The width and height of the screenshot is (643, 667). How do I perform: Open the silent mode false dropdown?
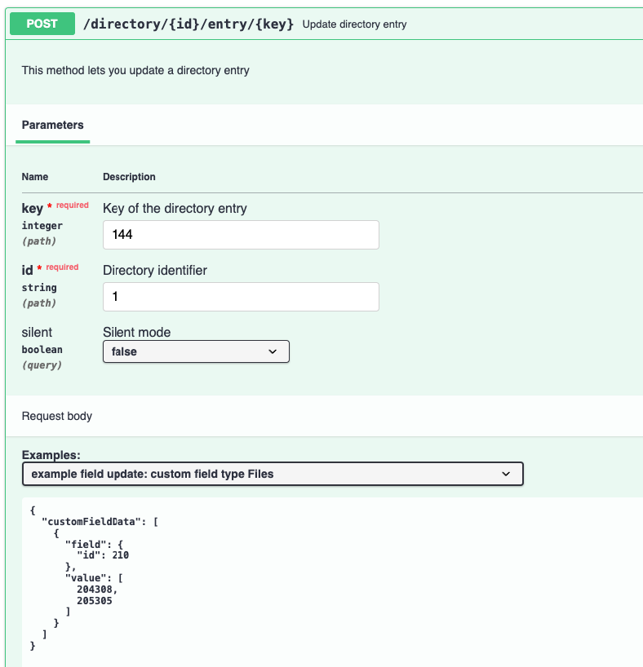[x=196, y=351]
